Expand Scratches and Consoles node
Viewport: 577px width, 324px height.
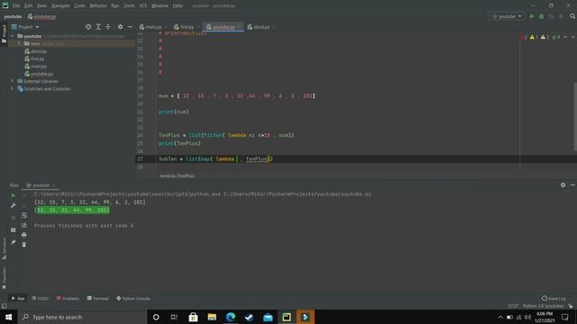pos(12,89)
